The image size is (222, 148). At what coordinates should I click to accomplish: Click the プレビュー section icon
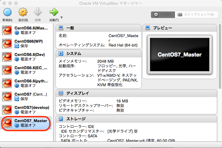147,28
